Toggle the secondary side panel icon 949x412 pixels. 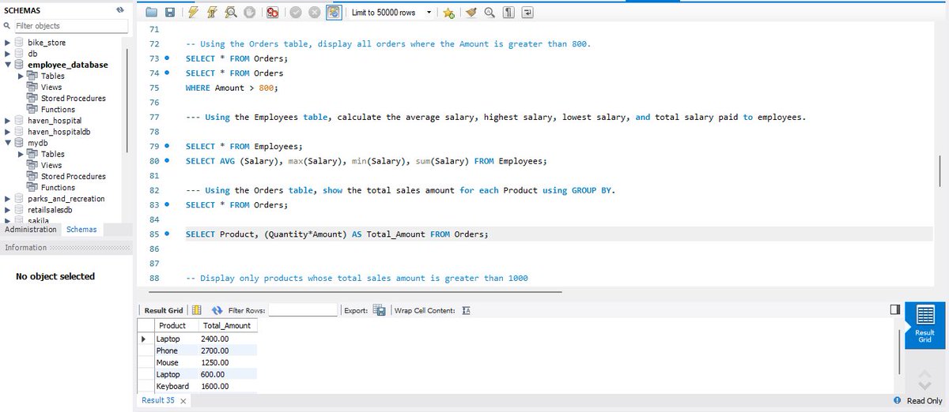tap(894, 310)
